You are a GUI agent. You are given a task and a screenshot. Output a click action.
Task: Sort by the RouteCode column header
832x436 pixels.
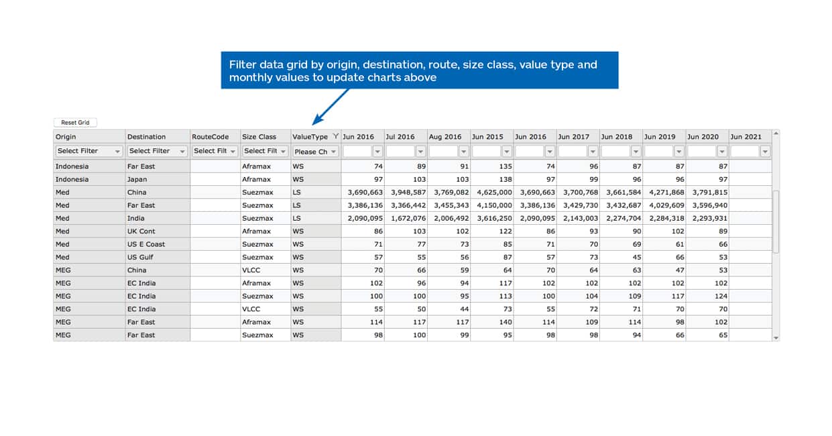[215, 137]
